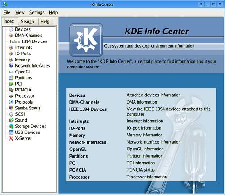Click the IO-Ports chip icon
Image resolution: width=225 pixels, height=195 pixels.
[x=11, y=54]
